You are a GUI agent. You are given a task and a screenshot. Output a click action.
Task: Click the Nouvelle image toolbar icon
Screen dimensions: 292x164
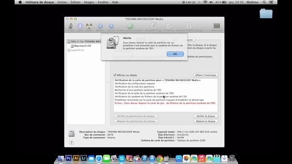point(154,26)
